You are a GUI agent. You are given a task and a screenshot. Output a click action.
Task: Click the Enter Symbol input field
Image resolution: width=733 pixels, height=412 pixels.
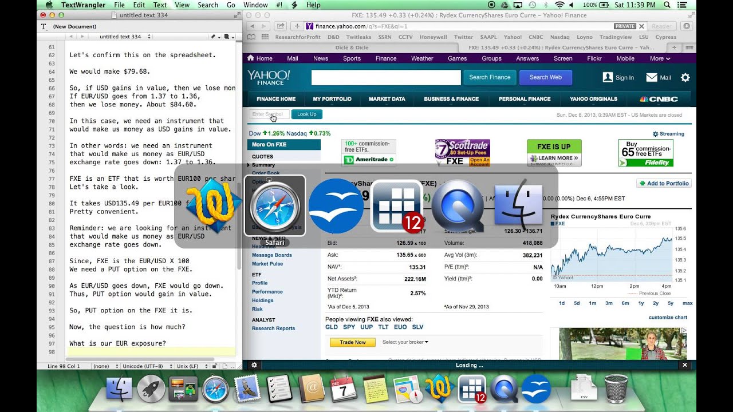[x=269, y=114]
